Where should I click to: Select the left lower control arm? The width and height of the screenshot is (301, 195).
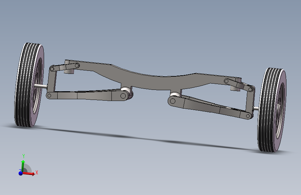(87, 95)
